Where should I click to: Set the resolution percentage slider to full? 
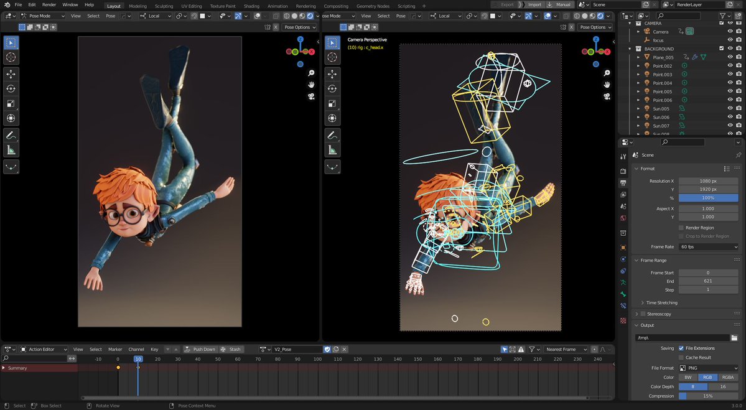click(708, 196)
